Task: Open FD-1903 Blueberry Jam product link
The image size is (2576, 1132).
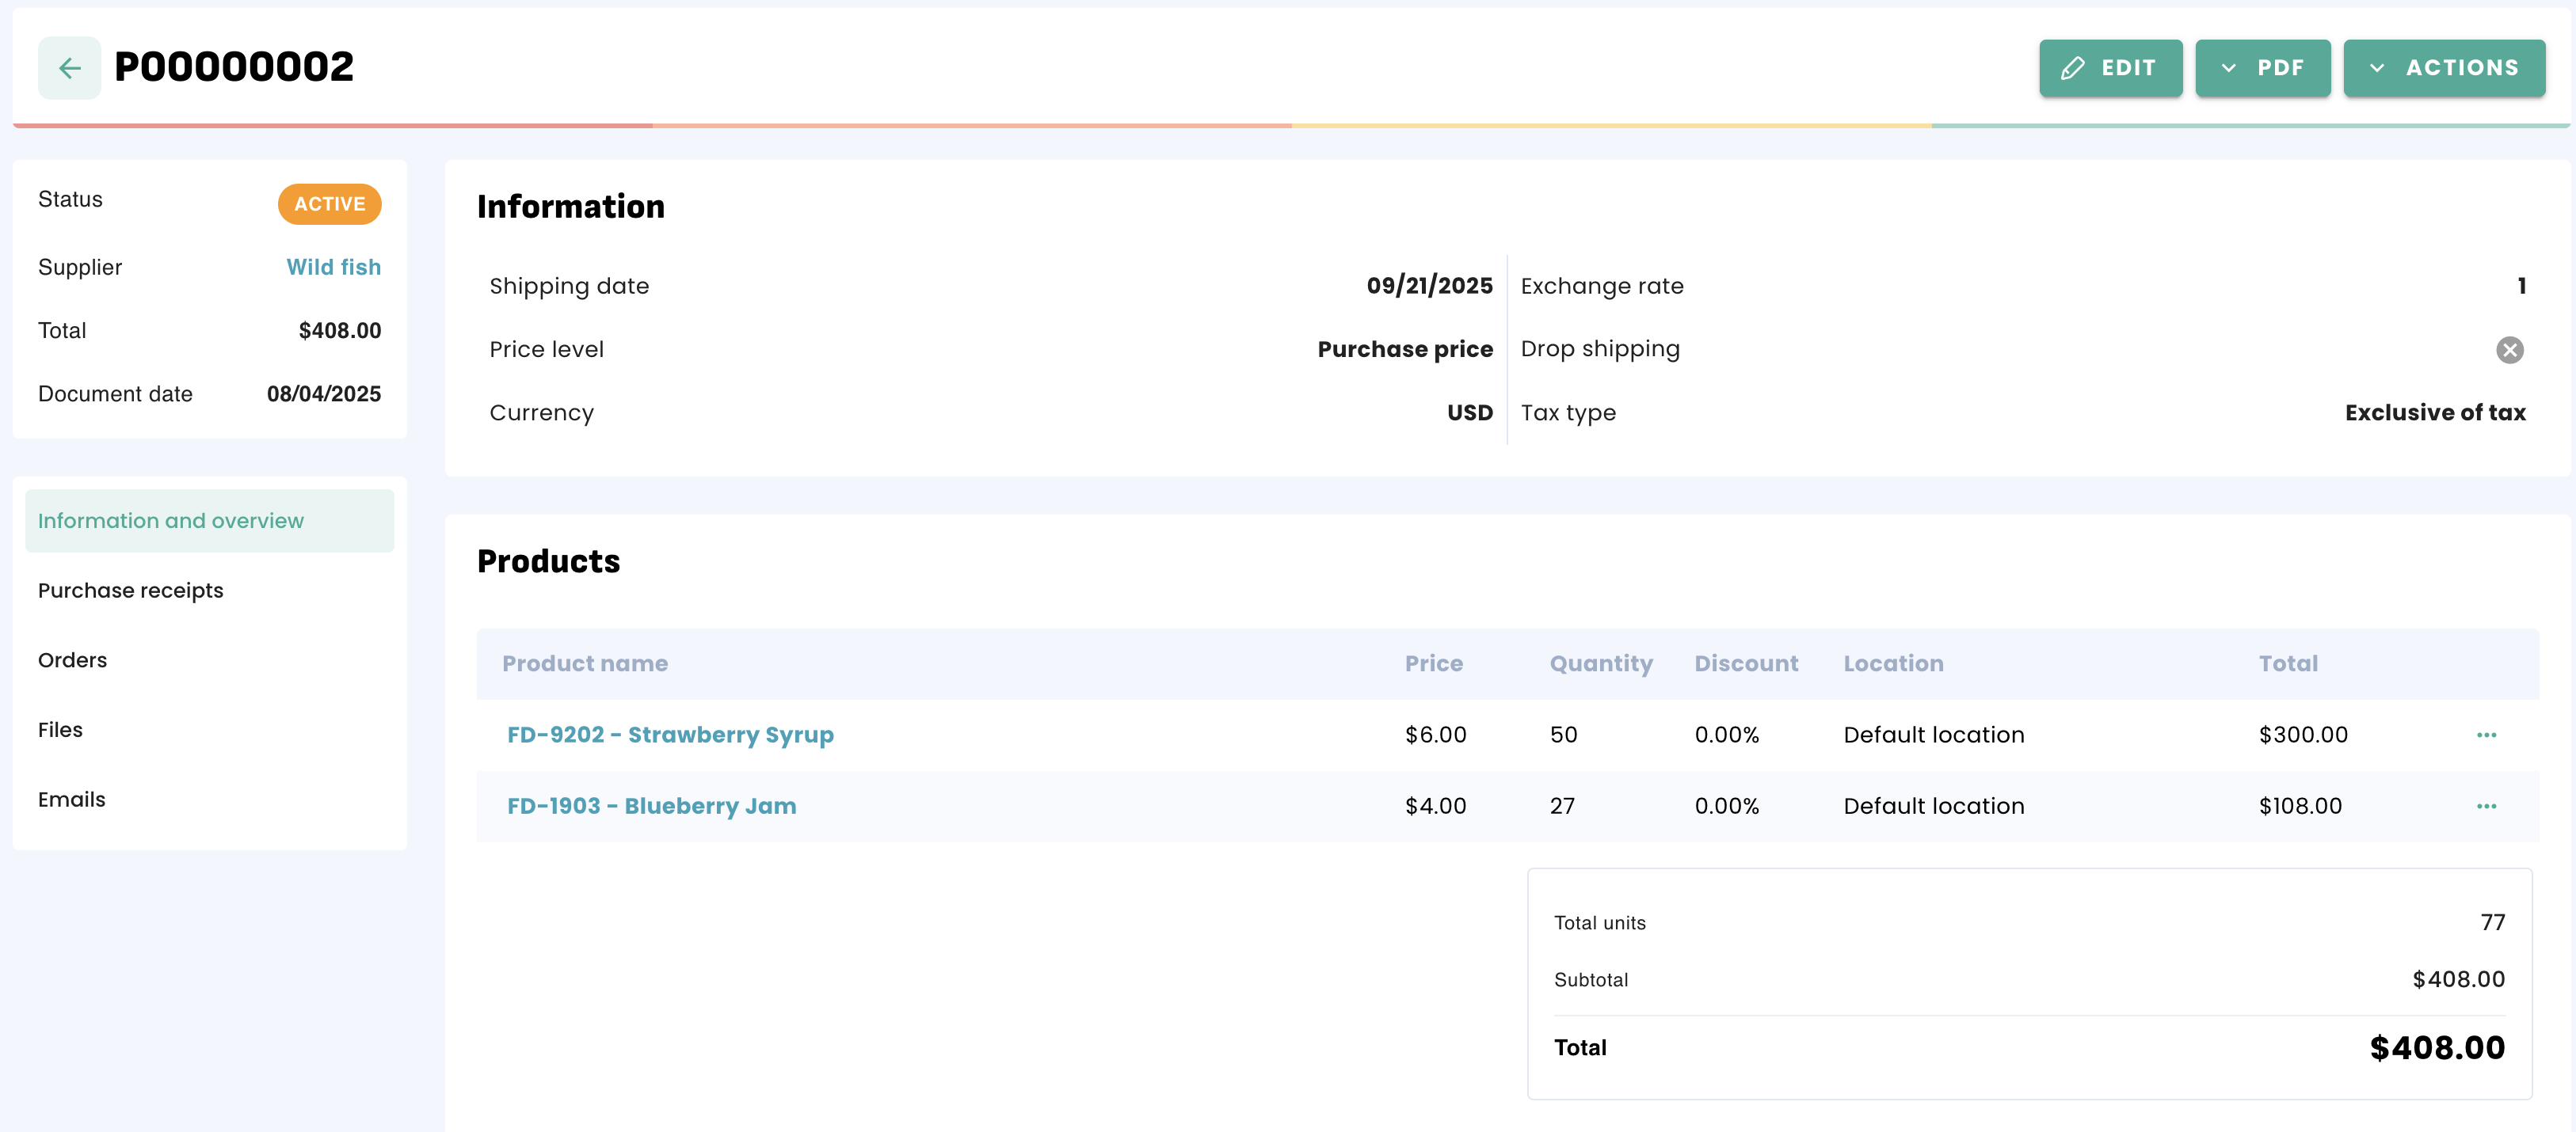Action: 651,807
